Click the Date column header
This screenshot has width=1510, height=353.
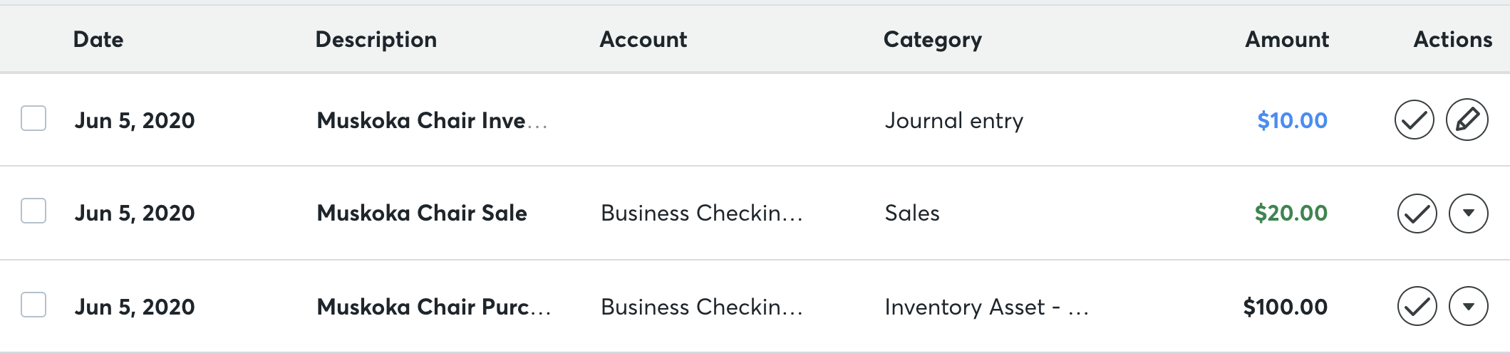(x=98, y=40)
